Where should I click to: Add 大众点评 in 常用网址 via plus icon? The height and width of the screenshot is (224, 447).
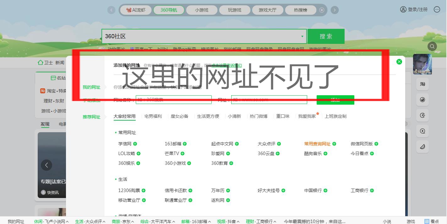(279, 144)
